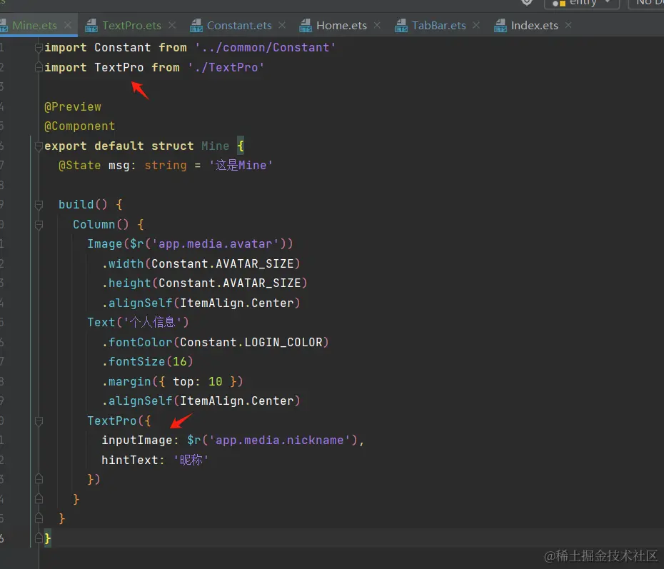664x569 pixels.
Task: Open the Constant.ets tab
Action: [239, 26]
